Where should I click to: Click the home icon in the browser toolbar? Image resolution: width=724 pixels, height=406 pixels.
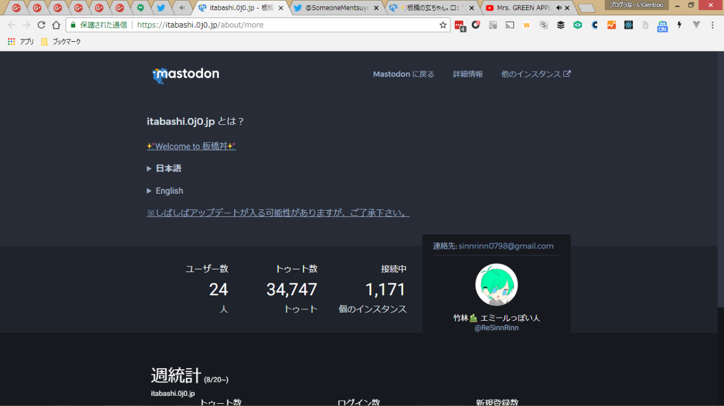pyautogui.click(x=56, y=25)
